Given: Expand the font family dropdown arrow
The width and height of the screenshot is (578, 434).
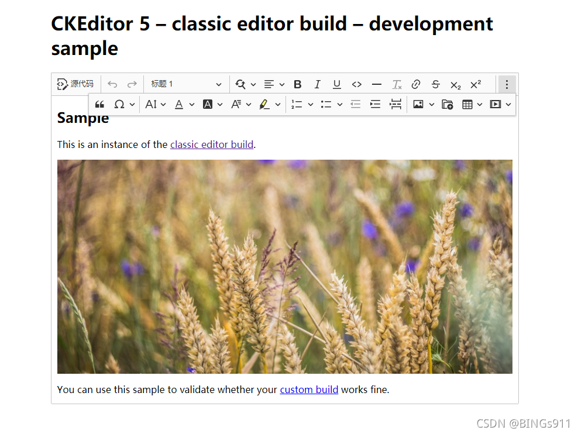Looking at the screenshot, I should pos(249,104).
